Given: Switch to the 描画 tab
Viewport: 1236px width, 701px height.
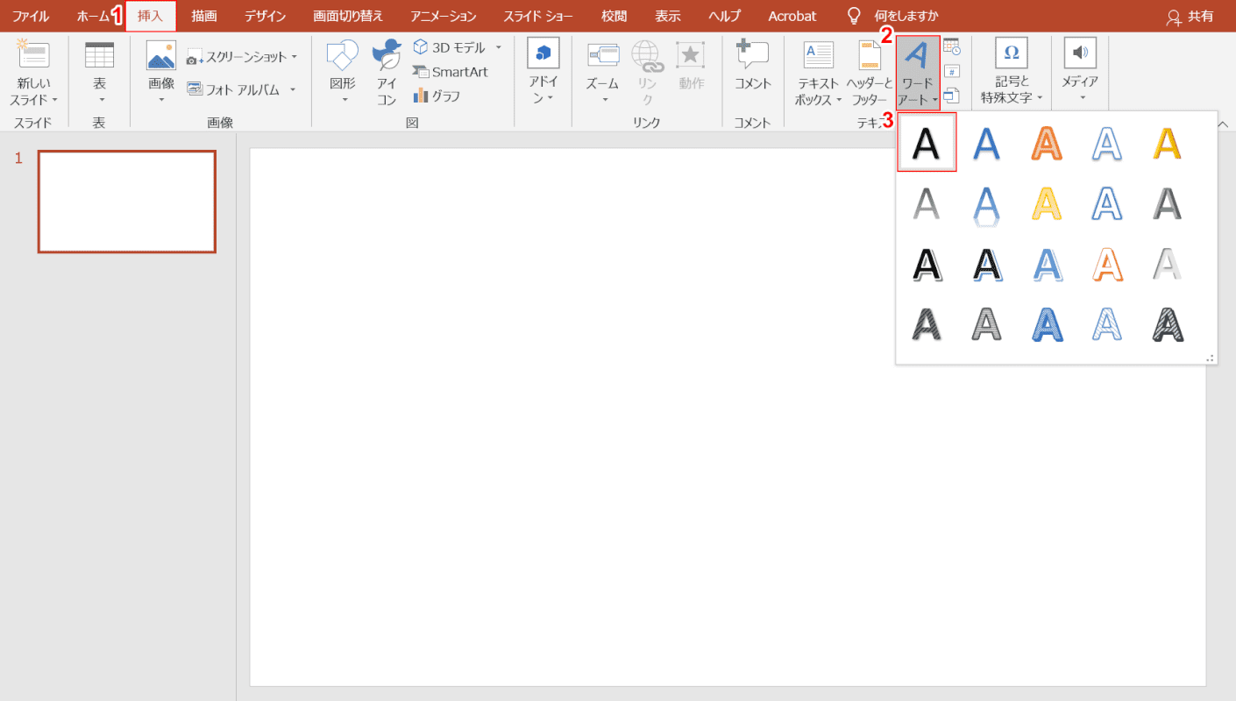Looking at the screenshot, I should (x=204, y=16).
